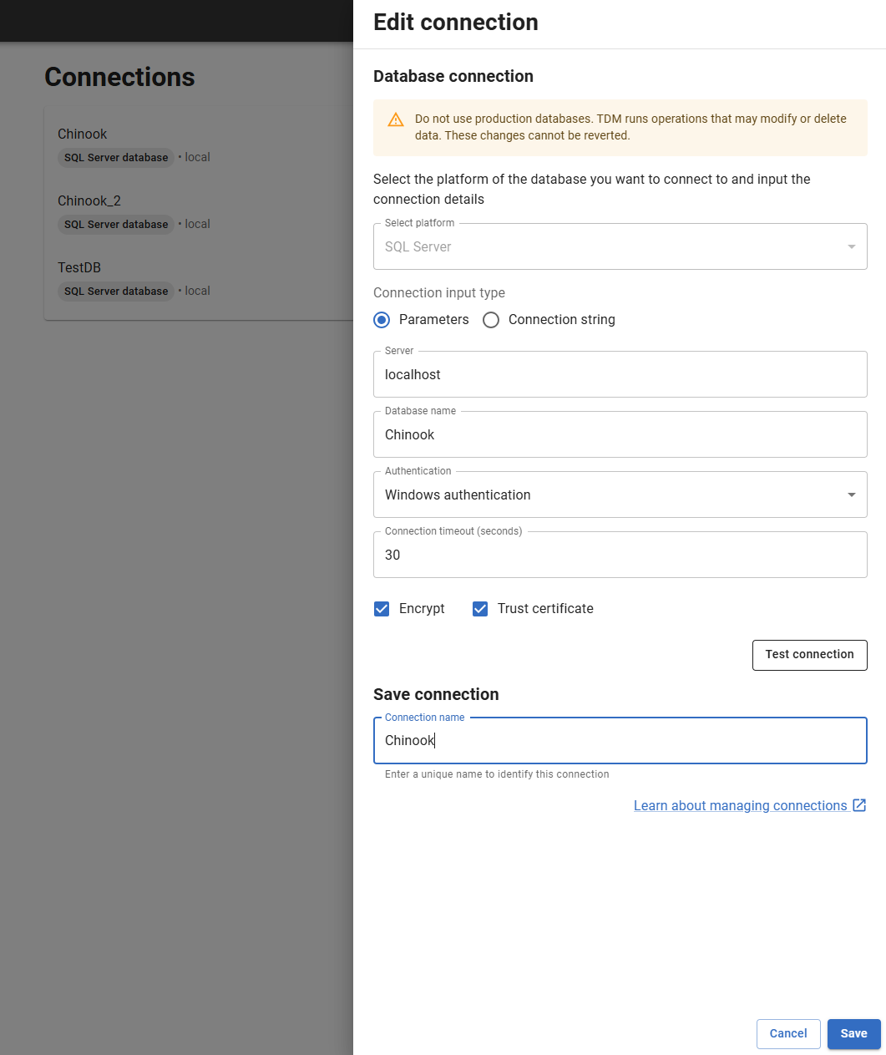Select the TestDB connection entry
The height and width of the screenshot is (1055, 886).
79,268
